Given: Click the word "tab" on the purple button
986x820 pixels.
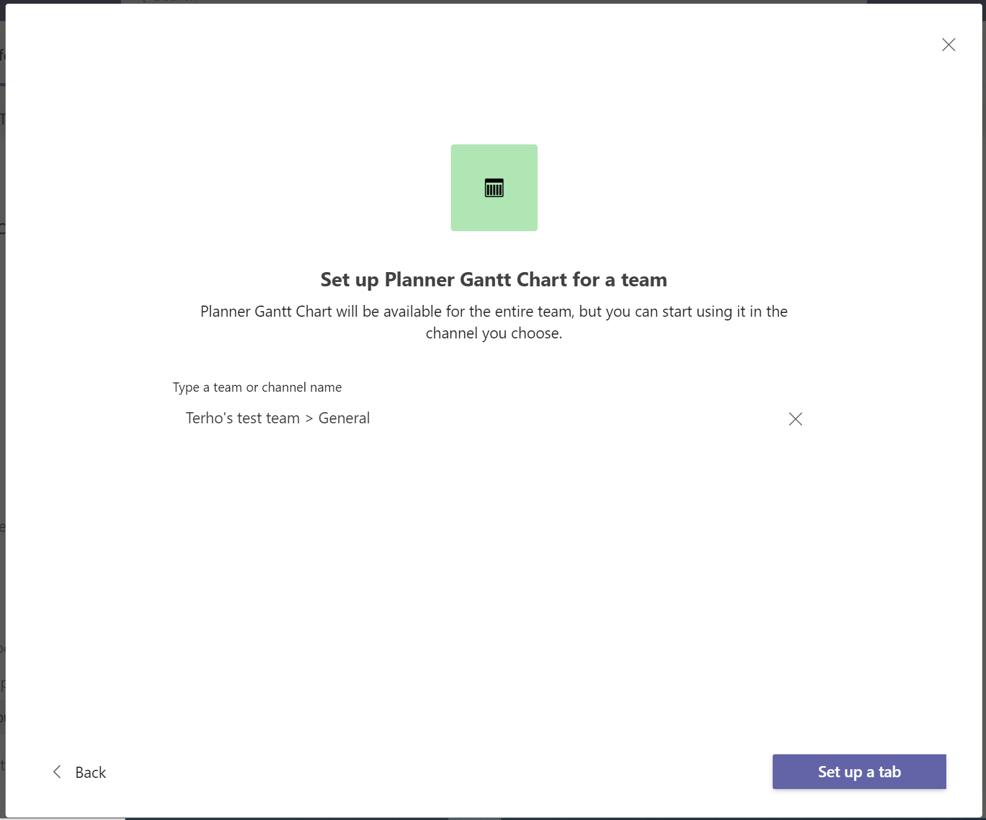Looking at the screenshot, I should click(890, 772).
